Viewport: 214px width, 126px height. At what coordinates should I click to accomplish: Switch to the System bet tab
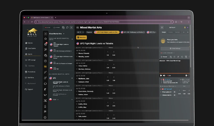pyautogui.click(x=177, y=32)
